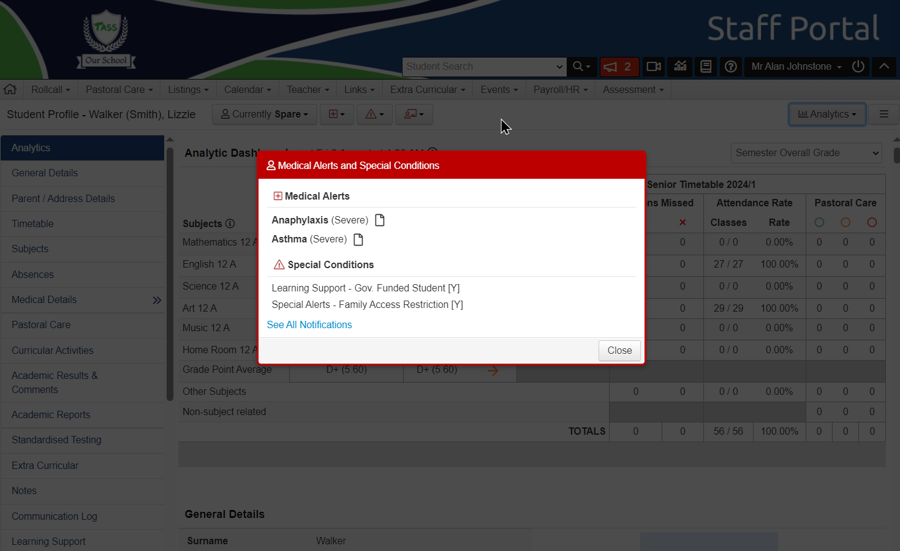Select Medical Details in the sidebar
Viewport: 900px width, 551px height.
(x=44, y=300)
